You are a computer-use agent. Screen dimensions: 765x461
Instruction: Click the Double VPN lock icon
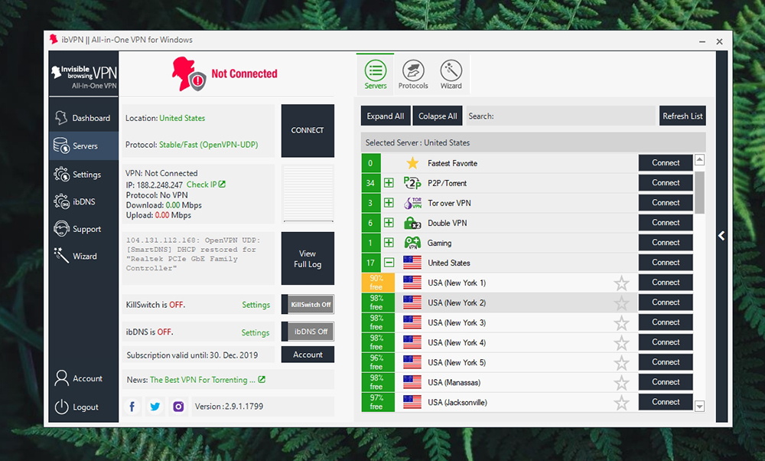coord(412,223)
